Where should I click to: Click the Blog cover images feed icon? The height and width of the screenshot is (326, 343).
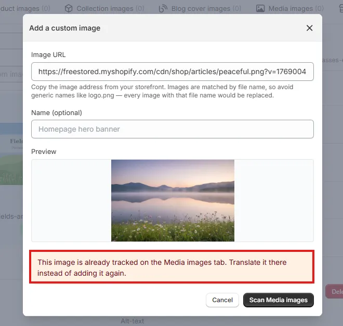163,8
